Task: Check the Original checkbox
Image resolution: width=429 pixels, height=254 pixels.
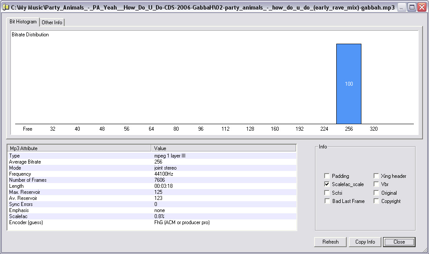Action: pos(376,193)
